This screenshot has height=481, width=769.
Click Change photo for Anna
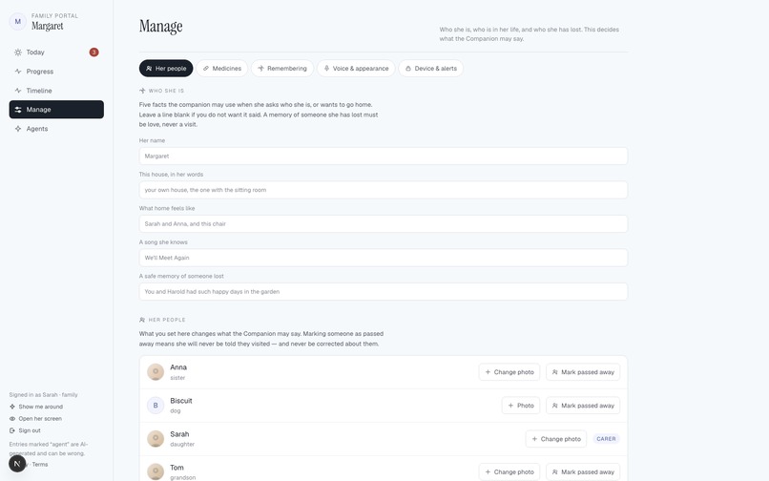[x=509, y=372]
